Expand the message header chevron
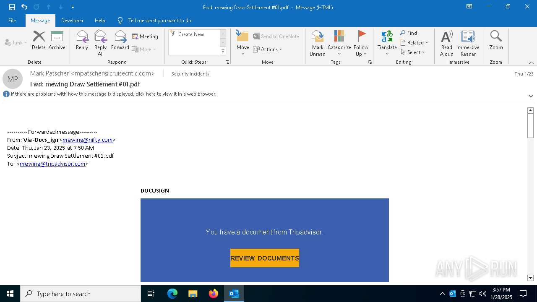 coord(531,96)
